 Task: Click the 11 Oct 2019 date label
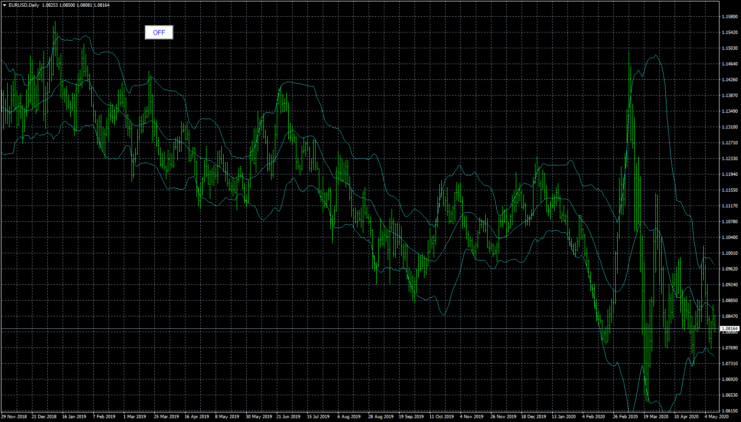click(441, 417)
